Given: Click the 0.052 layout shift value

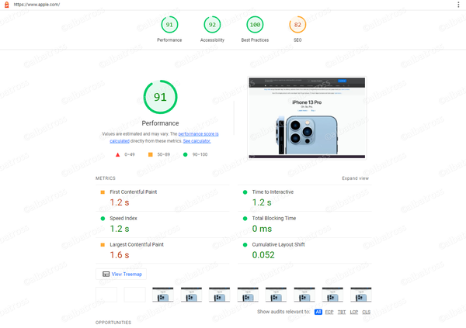Looking at the screenshot, I should 263,255.
